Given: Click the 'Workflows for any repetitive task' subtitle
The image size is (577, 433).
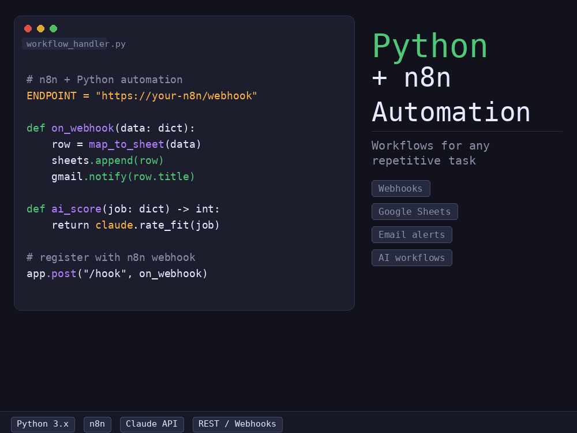Looking at the screenshot, I should pos(430,153).
